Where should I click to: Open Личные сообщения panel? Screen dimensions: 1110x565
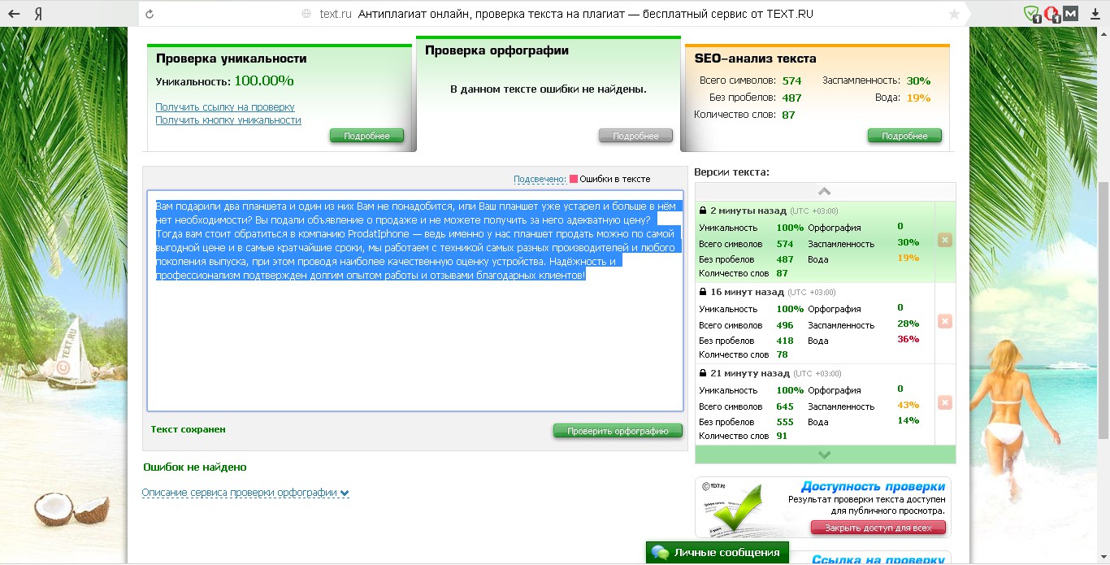coord(718,553)
